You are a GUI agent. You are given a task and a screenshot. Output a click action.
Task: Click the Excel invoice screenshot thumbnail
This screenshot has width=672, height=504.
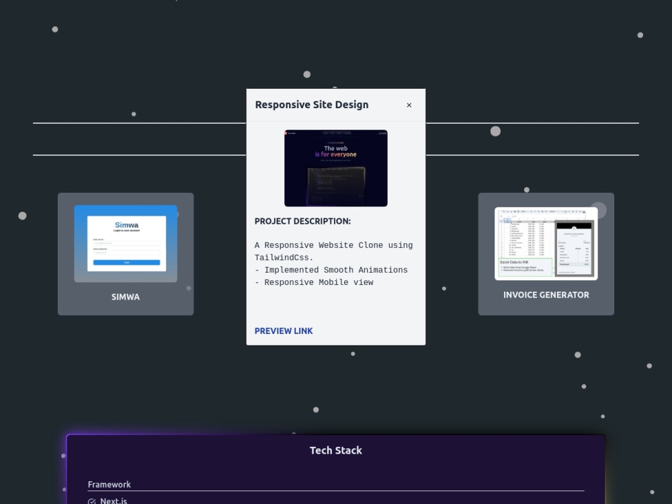tap(546, 243)
